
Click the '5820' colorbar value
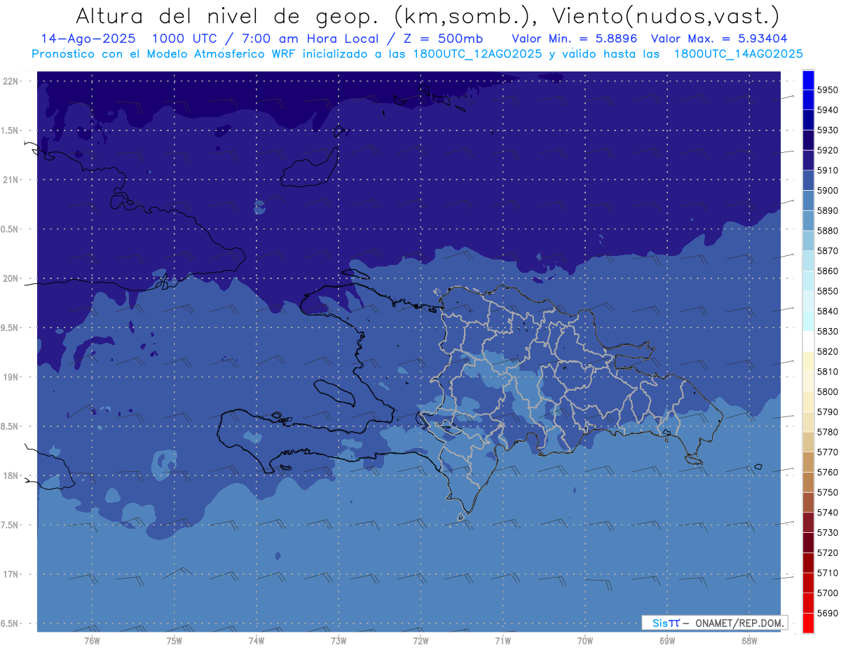[828, 351]
